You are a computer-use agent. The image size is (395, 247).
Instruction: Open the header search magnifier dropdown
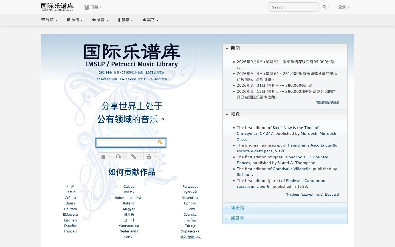(x=326, y=7)
